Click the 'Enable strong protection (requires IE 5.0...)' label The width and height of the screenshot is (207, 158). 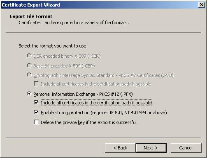(104, 113)
